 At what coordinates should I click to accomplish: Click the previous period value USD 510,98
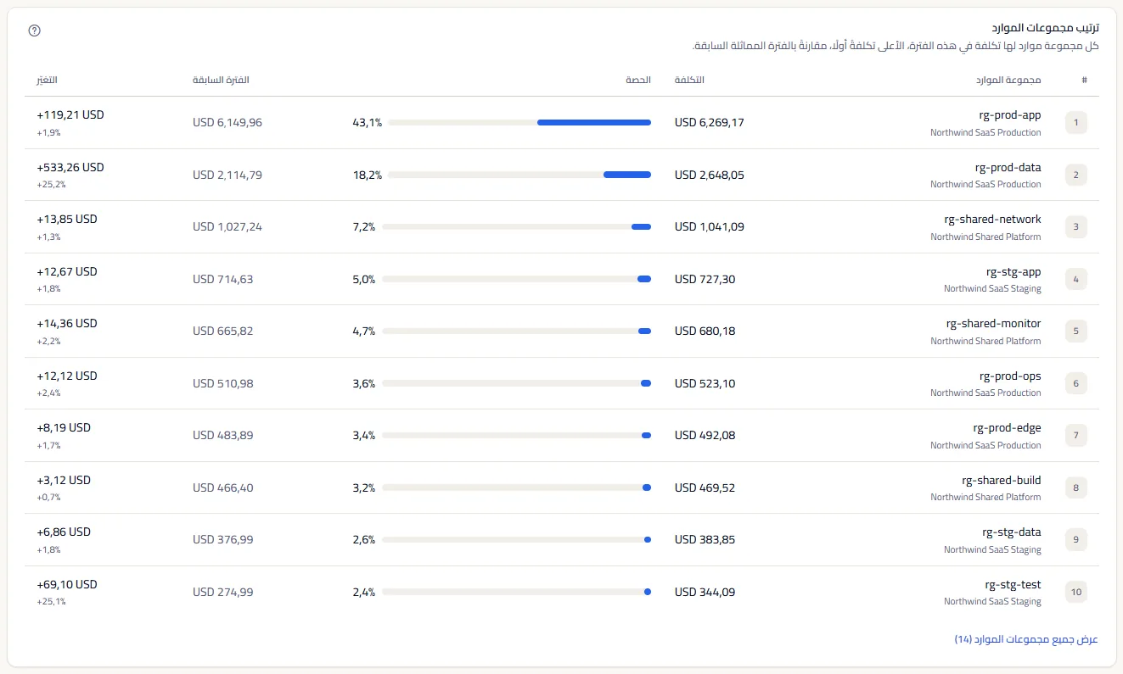click(223, 383)
